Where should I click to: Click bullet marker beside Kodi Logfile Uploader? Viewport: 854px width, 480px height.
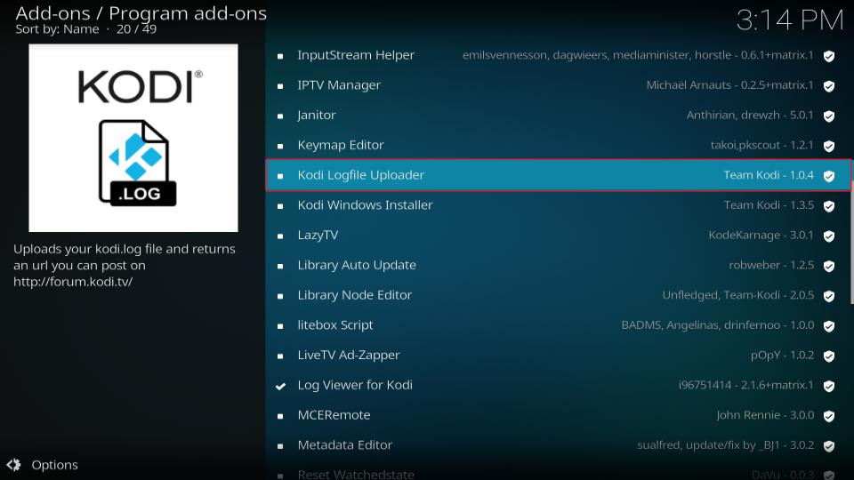pyautogui.click(x=280, y=176)
